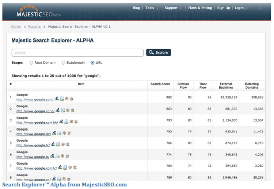This screenshot has height=189, width=274.
Task: Select the URL scope radio button
Action: (x=93, y=63)
